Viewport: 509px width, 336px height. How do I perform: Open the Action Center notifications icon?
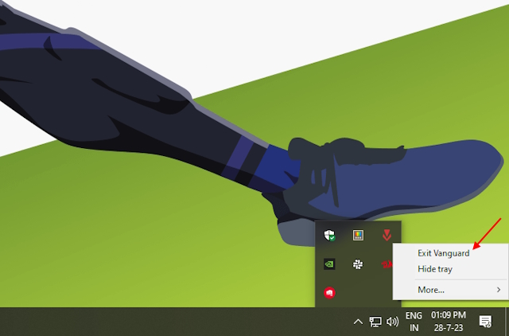[x=486, y=322]
